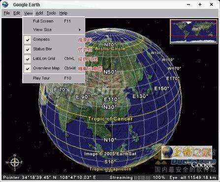
Task: Toggle the Overview Map checkbox
Action: [x=28, y=68]
